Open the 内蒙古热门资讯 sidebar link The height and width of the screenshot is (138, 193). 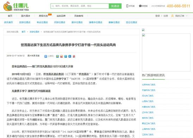click(149, 107)
